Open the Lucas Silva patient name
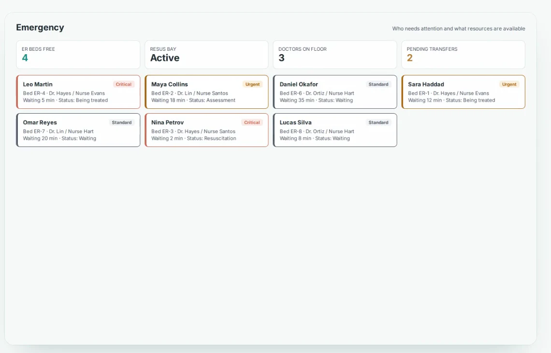551x353 pixels. tap(295, 122)
